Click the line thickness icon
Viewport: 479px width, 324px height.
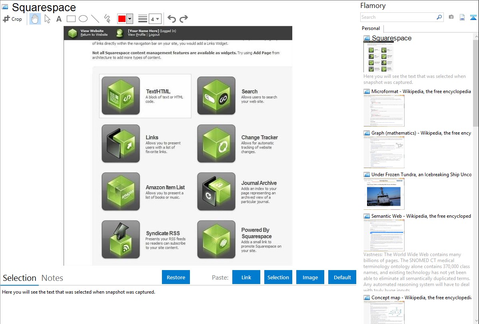143,19
